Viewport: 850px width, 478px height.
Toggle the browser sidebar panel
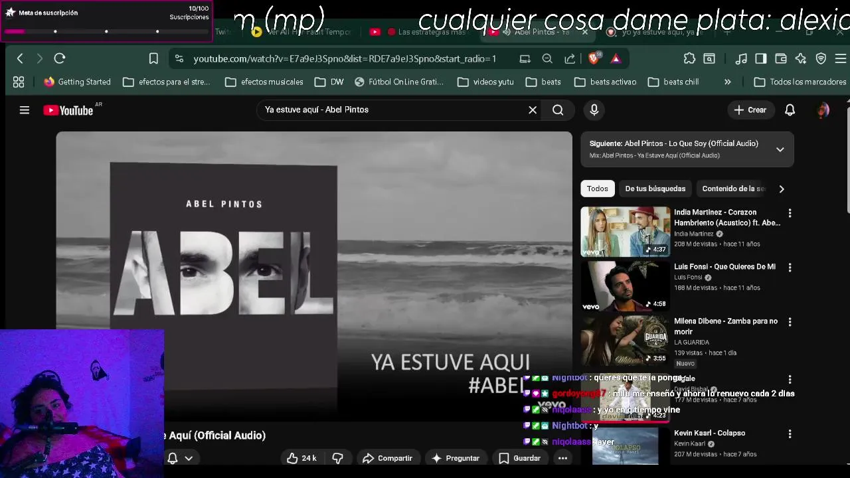click(x=761, y=58)
